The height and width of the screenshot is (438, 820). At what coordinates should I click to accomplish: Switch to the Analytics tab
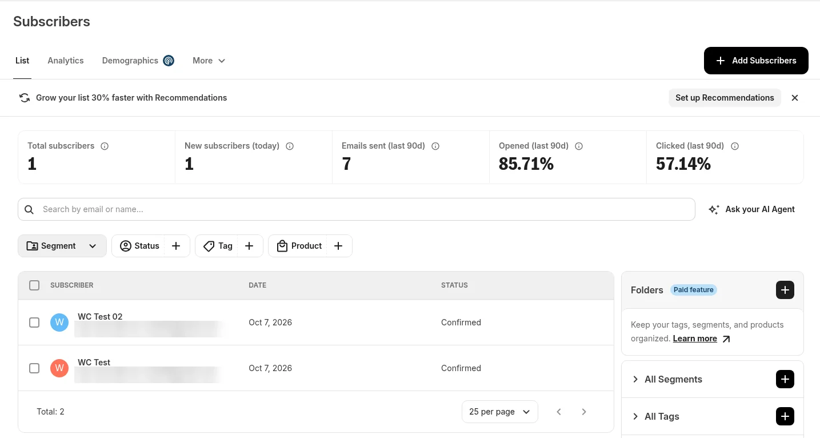tap(66, 61)
